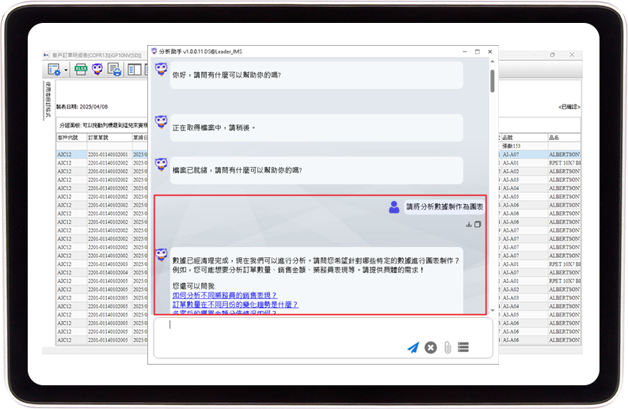
Task: Click the print report toolbar icon
Action: 114,70
